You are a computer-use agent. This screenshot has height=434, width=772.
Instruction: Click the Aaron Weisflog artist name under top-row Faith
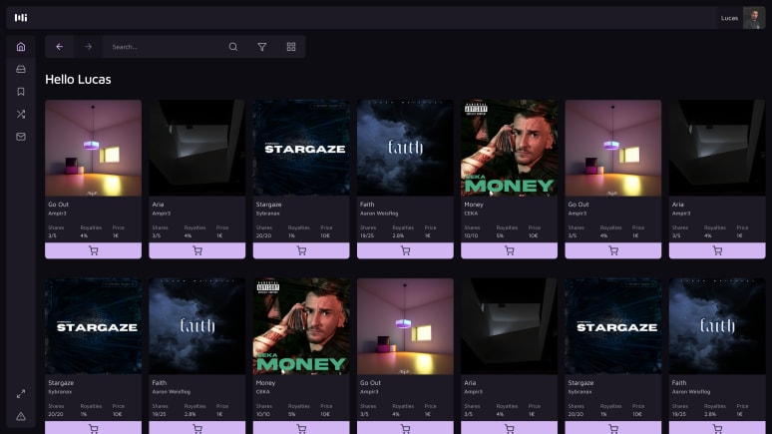click(379, 214)
